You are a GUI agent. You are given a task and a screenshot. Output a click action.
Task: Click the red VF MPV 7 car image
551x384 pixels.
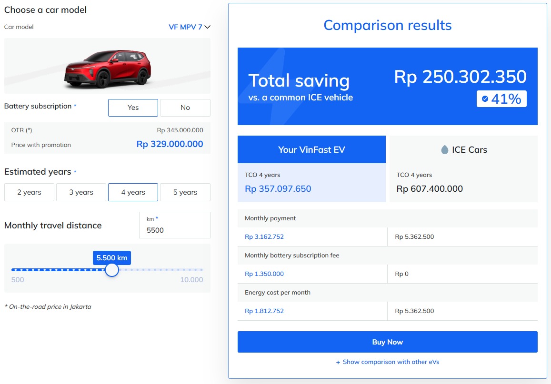(x=108, y=69)
